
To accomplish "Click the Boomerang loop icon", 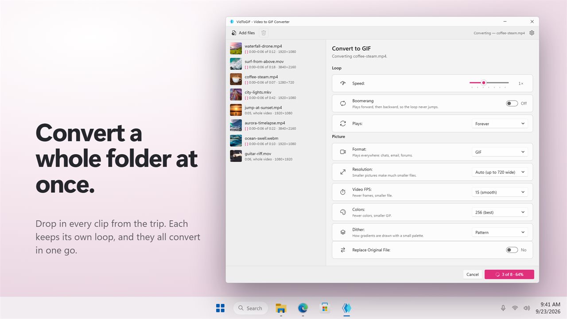I will 343,103.
